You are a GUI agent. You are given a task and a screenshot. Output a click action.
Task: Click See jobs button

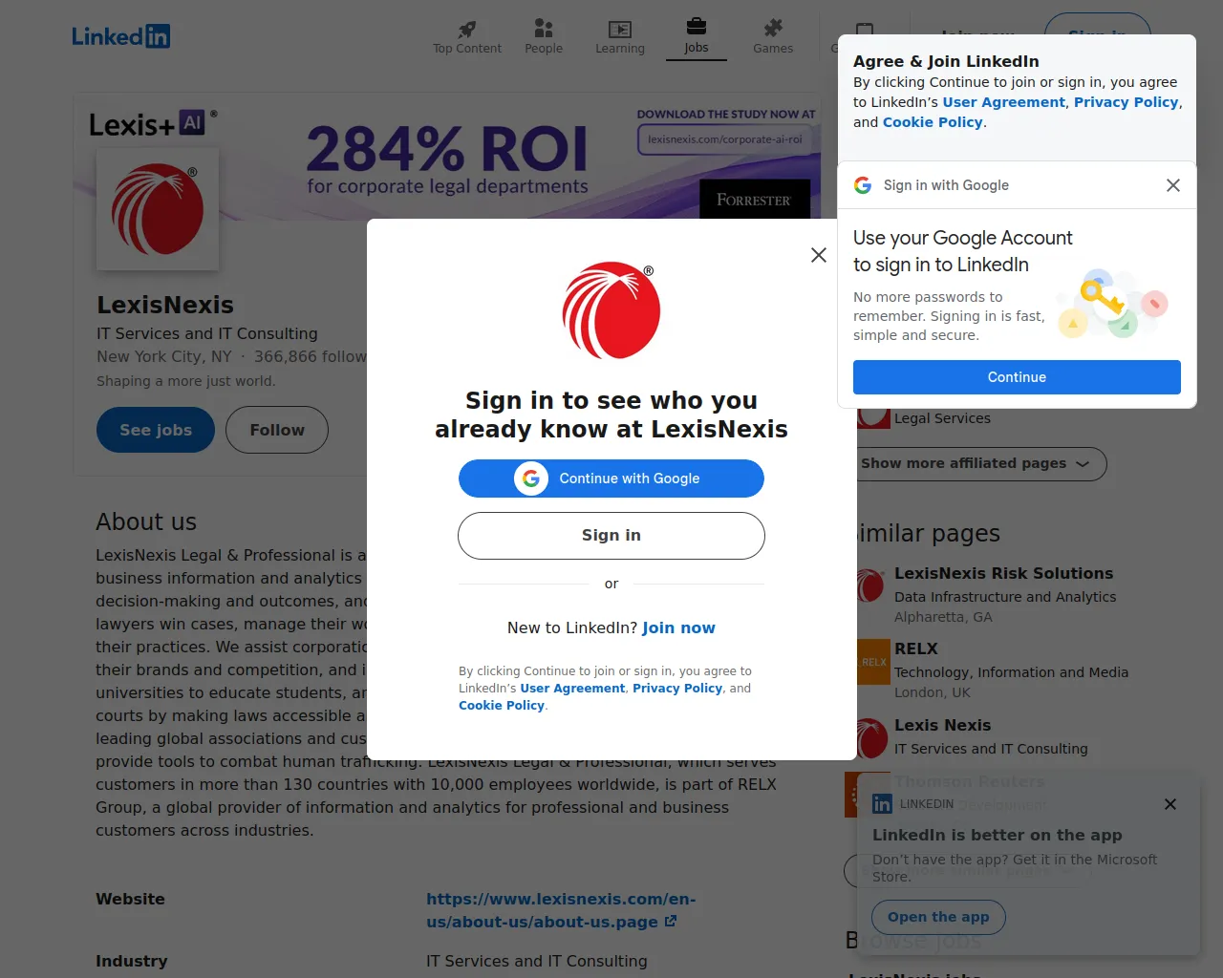pos(156,430)
